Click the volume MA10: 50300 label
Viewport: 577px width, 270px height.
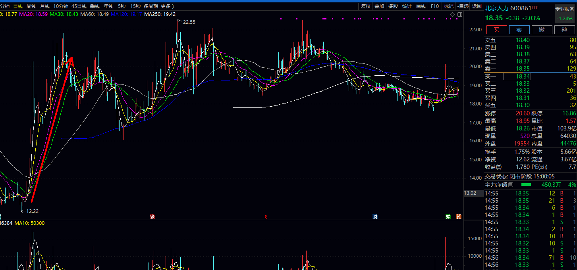pos(29,223)
